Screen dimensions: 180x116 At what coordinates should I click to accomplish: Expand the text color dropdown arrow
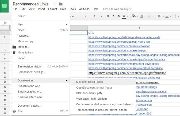click(x=128, y=17)
